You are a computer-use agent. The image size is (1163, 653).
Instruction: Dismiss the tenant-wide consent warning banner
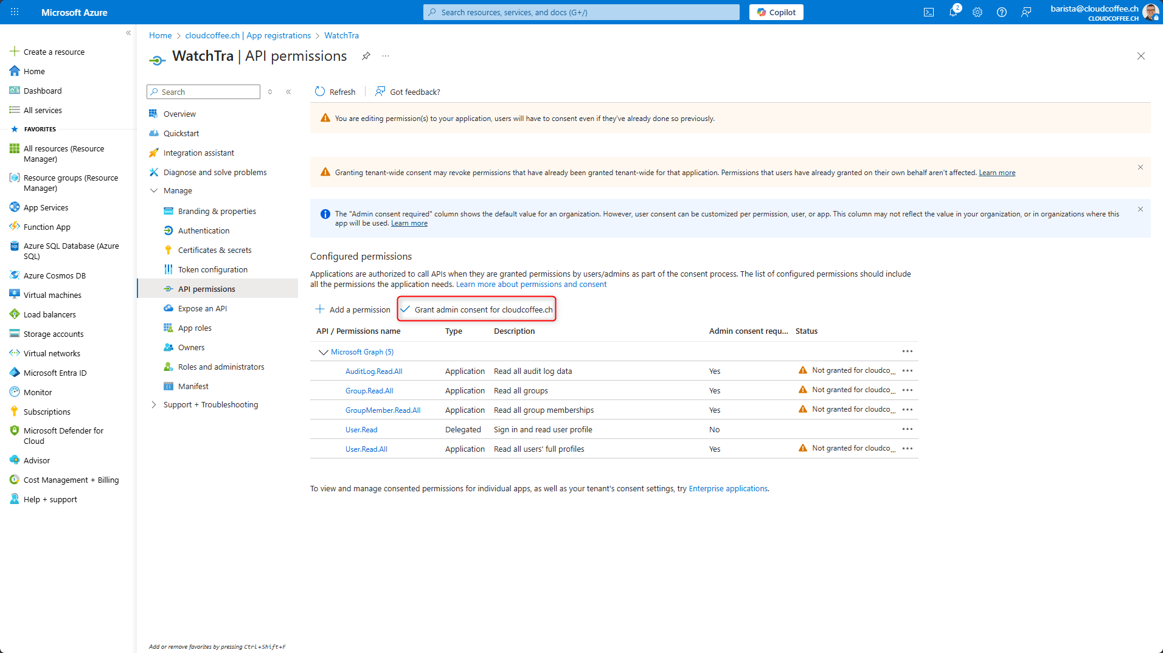[x=1140, y=167]
